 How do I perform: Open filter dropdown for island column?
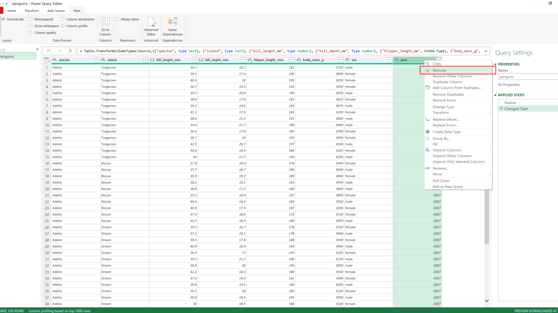[x=146, y=60]
